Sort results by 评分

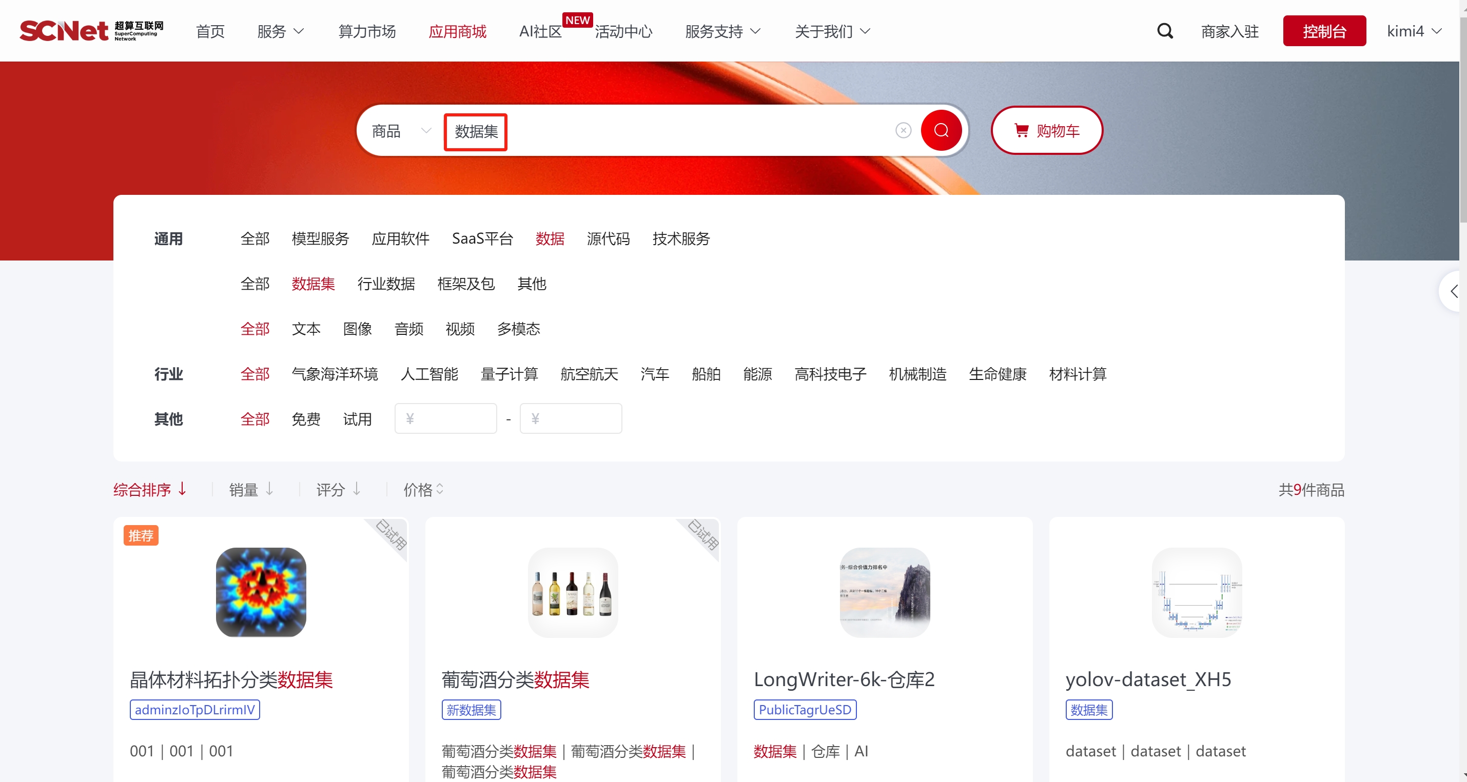(x=338, y=490)
